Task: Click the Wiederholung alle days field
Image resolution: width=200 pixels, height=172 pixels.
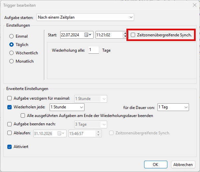Action: [x=94, y=50]
